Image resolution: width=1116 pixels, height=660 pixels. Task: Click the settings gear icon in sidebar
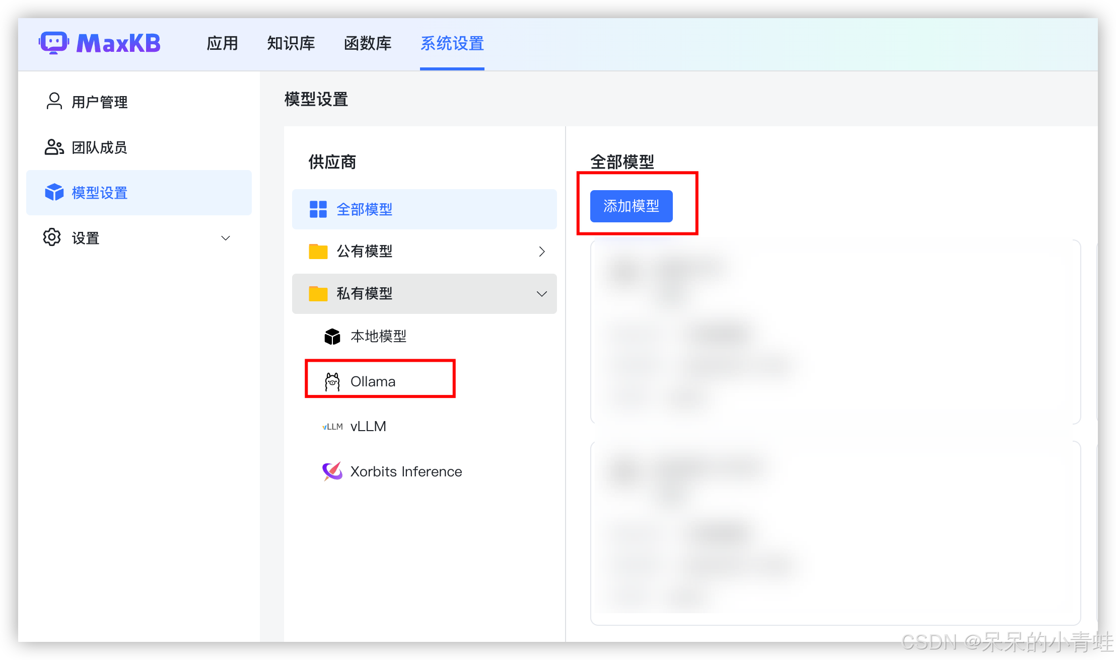click(52, 237)
